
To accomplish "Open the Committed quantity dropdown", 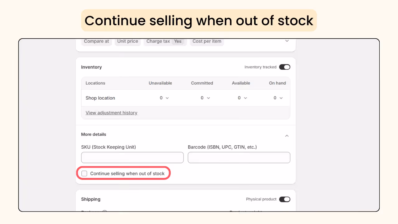I will (209, 98).
